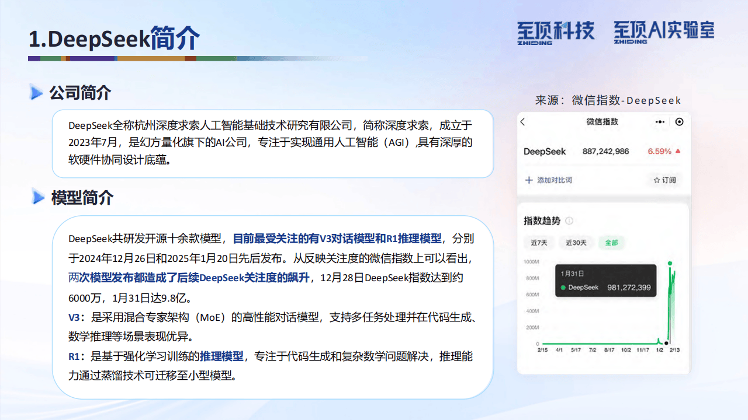
Task: Click the black data point on chart baseline
Action: [667, 343]
